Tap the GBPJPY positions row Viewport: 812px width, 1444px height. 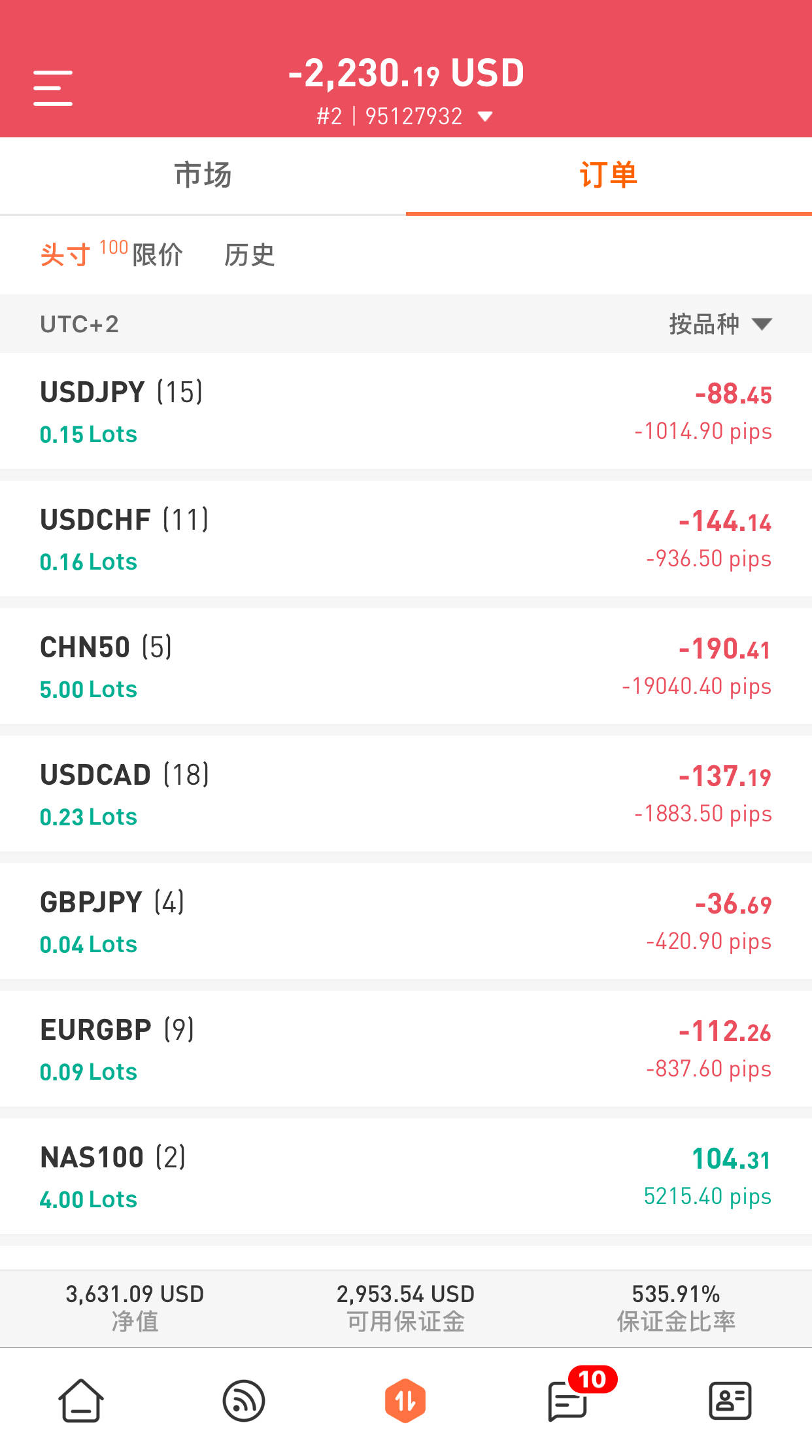406,921
